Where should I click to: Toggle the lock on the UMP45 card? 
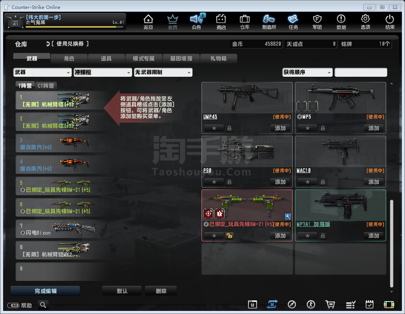(229, 128)
